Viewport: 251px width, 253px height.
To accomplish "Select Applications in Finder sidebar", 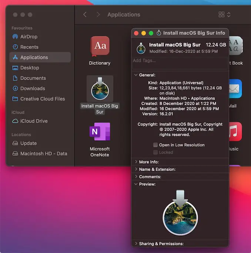I will 40,57.
